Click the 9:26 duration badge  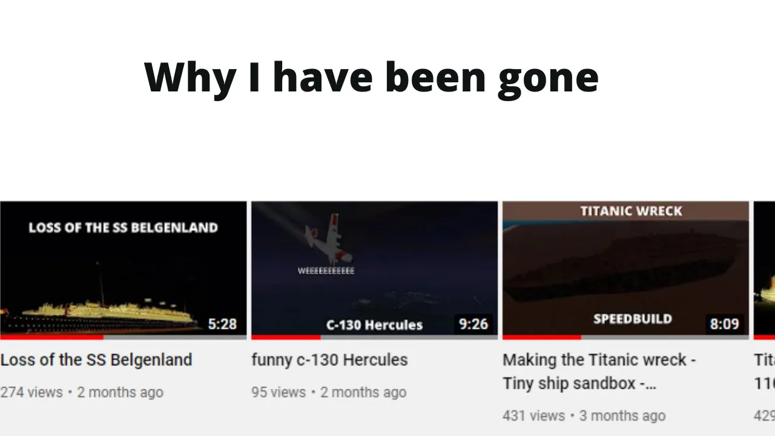473,324
